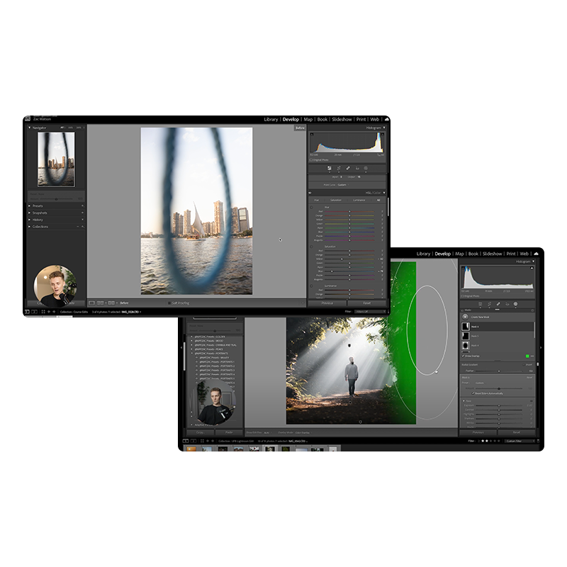Open the Custom Filter dropdown

(x=520, y=441)
